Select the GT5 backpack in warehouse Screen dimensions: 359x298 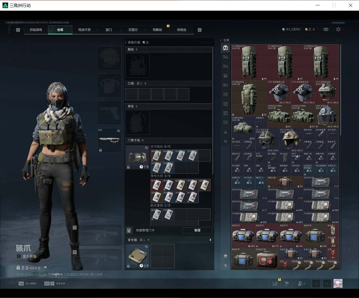click(x=249, y=98)
